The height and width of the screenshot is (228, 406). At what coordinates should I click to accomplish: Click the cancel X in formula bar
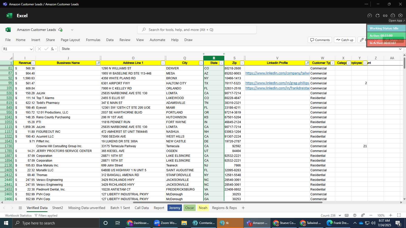(x=39, y=49)
